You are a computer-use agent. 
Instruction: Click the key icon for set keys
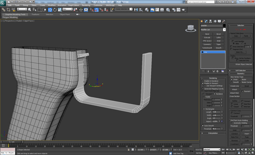coord(192,151)
